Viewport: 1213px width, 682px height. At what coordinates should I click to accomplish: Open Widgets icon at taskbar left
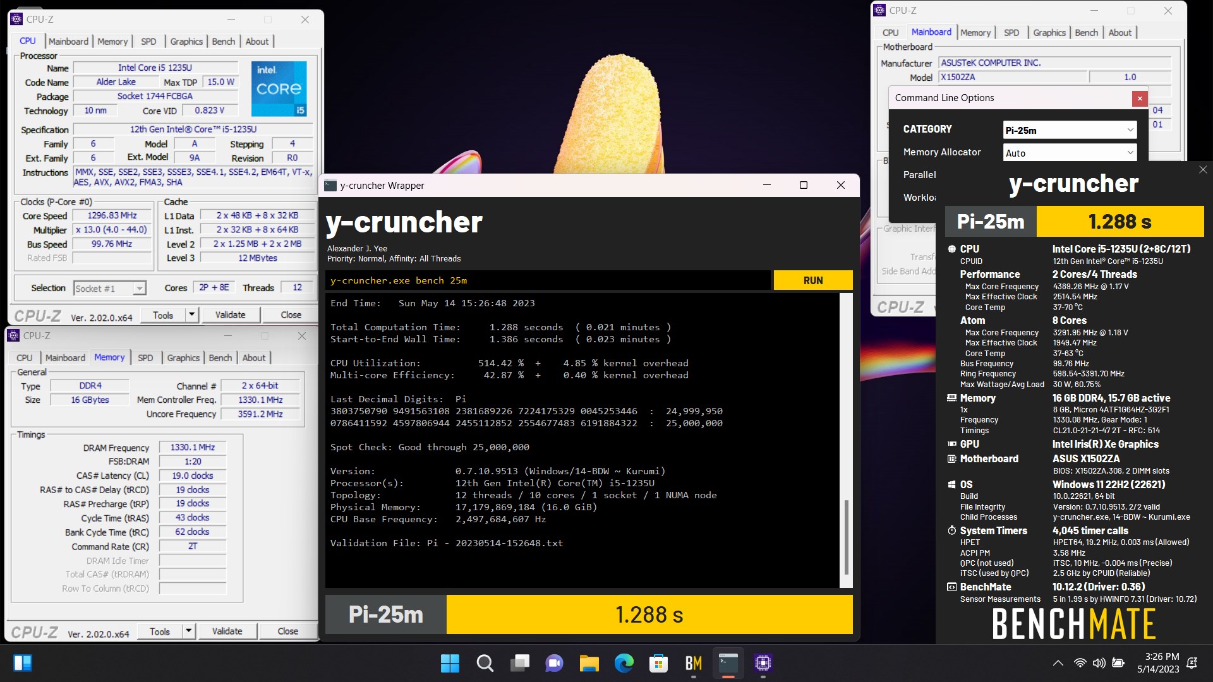tap(23, 663)
